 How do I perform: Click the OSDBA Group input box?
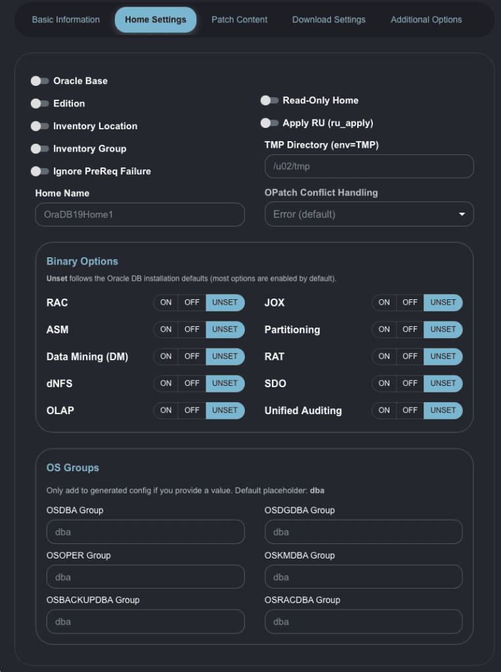point(145,532)
